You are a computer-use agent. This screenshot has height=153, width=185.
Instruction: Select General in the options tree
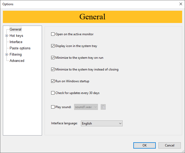tap(15, 29)
